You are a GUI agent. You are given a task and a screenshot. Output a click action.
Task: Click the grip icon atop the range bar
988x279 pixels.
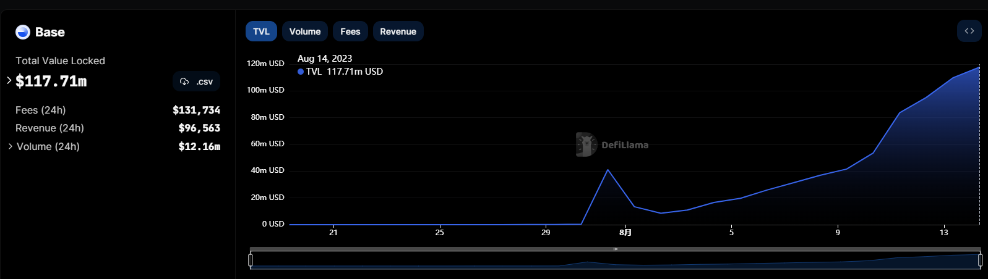point(615,249)
